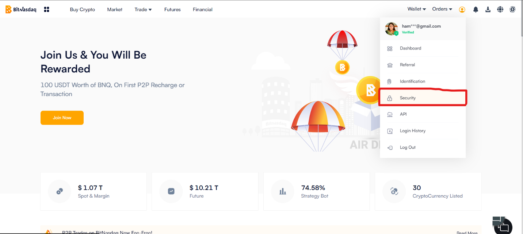Click the orange user profile icon
This screenshot has height=234, width=523.
pyautogui.click(x=462, y=9)
